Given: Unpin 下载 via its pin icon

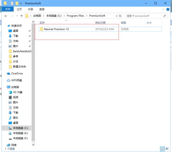Looking at the screenshot, I should (x=30, y=36).
